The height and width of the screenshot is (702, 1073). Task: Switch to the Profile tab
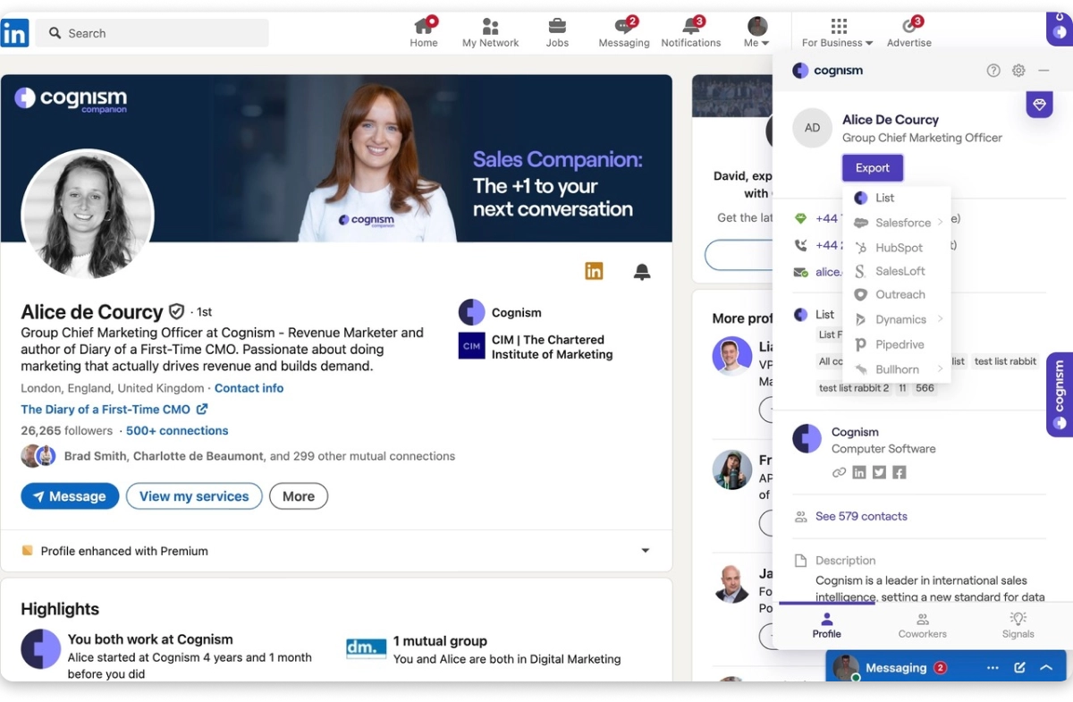pos(826,625)
